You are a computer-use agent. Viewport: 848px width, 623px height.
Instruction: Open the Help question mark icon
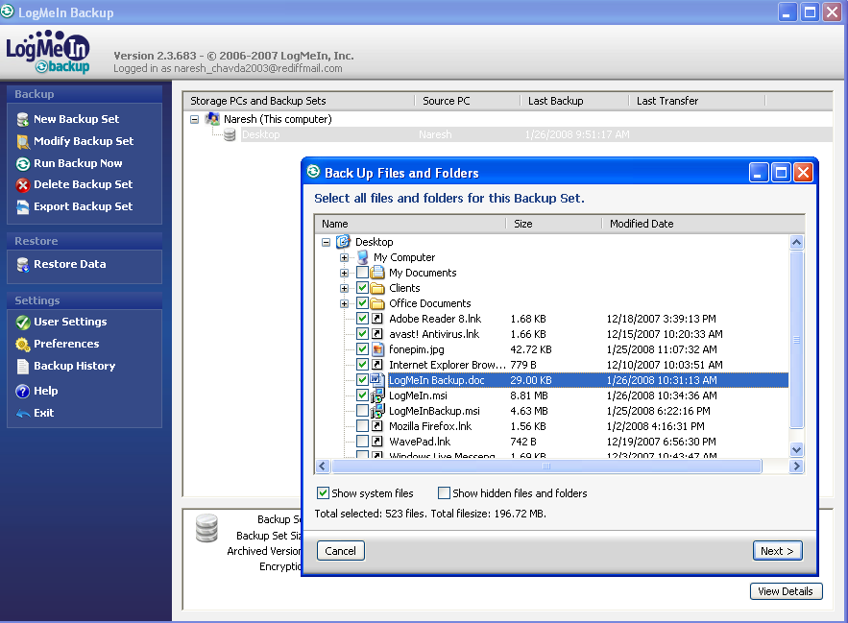click(x=23, y=392)
